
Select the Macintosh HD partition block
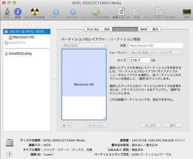[84, 73]
